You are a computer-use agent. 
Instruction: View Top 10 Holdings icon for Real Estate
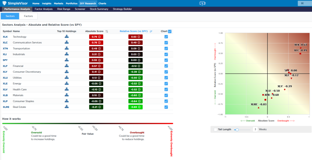[x=66, y=107]
